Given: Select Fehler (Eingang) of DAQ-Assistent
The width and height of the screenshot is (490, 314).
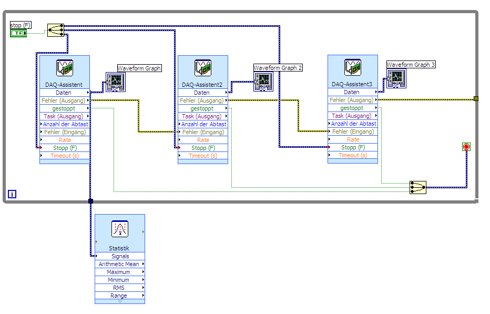Looking at the screenshot, I should (x=65, y=132).
